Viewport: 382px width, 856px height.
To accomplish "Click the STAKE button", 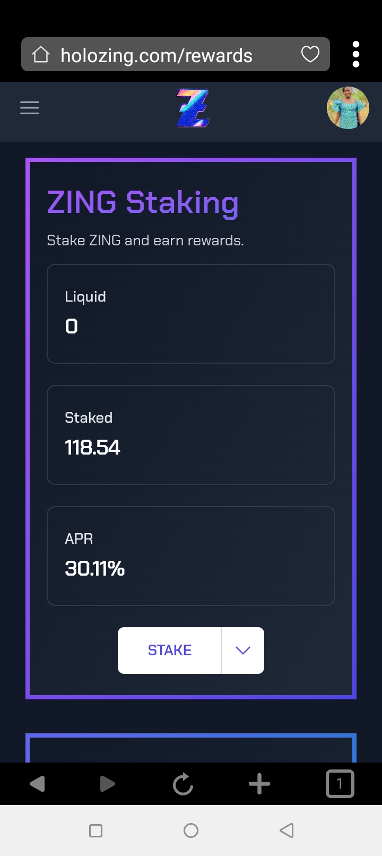I will 169,650.
